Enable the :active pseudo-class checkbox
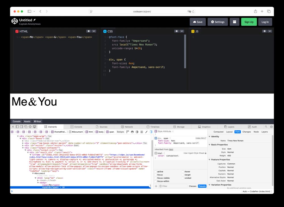The width and height of the screenshot is (284, 207). [155, 172]
